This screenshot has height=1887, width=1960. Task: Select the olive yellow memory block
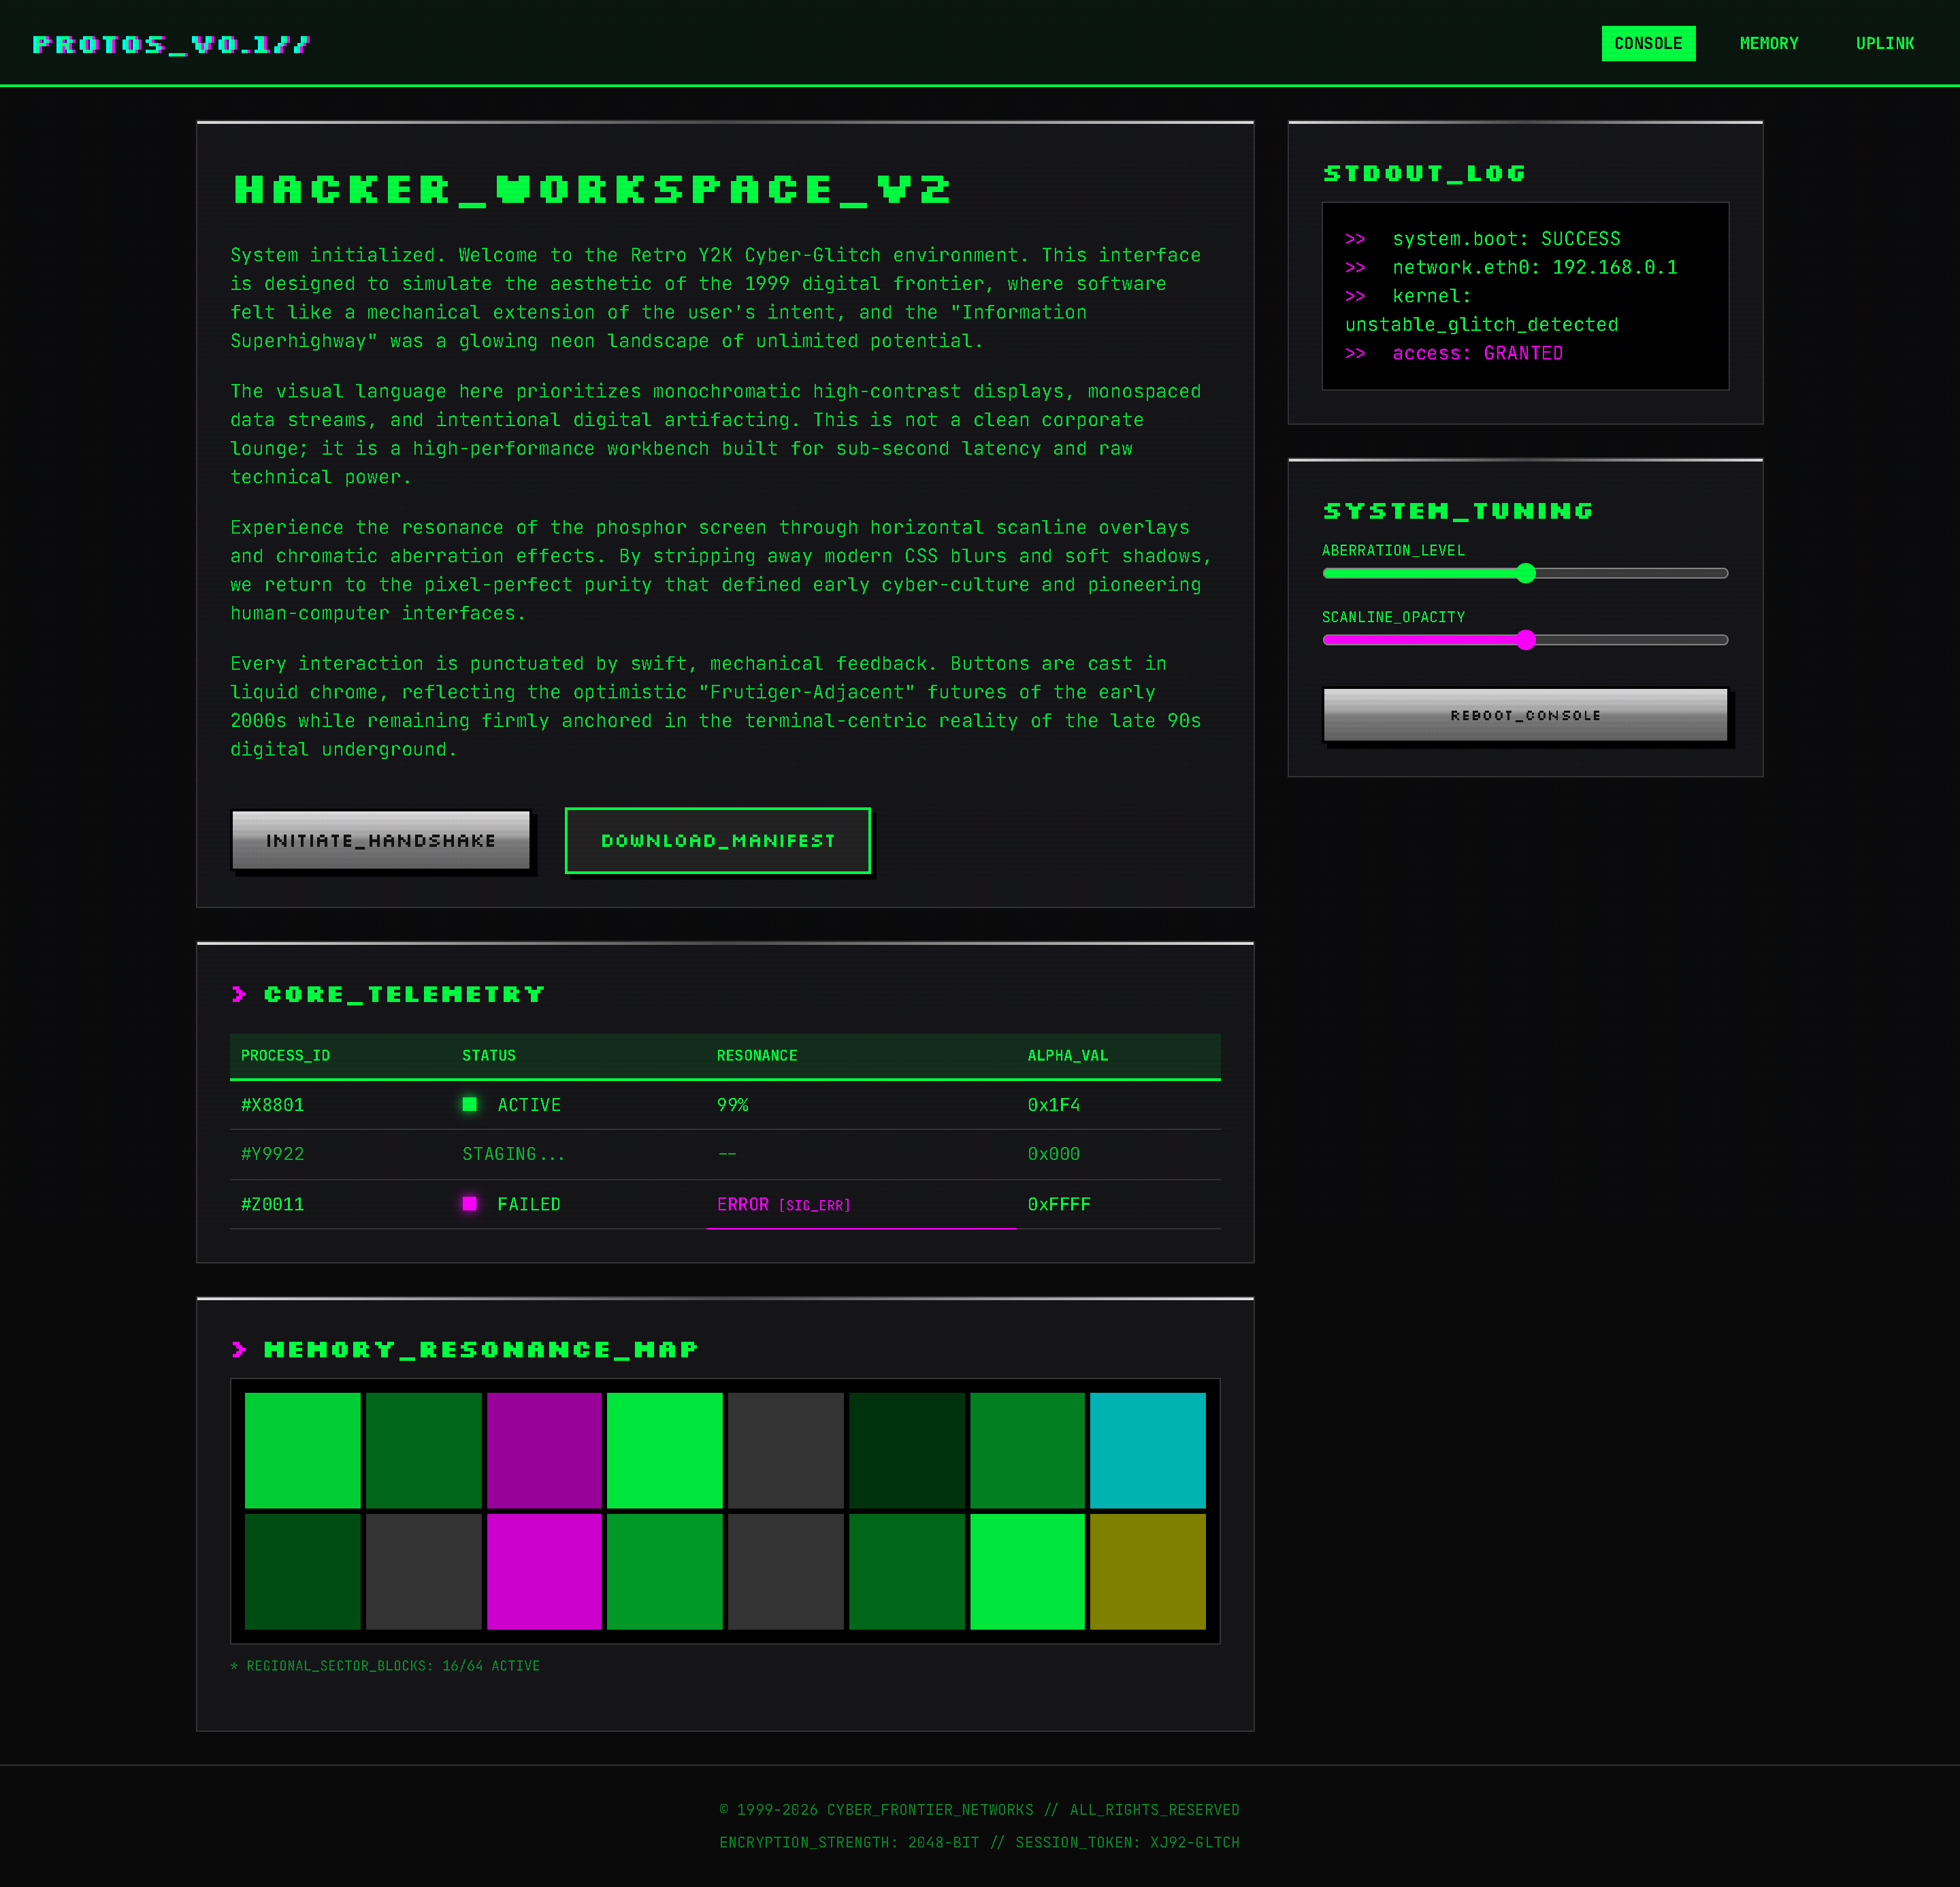[1147, 1571]
